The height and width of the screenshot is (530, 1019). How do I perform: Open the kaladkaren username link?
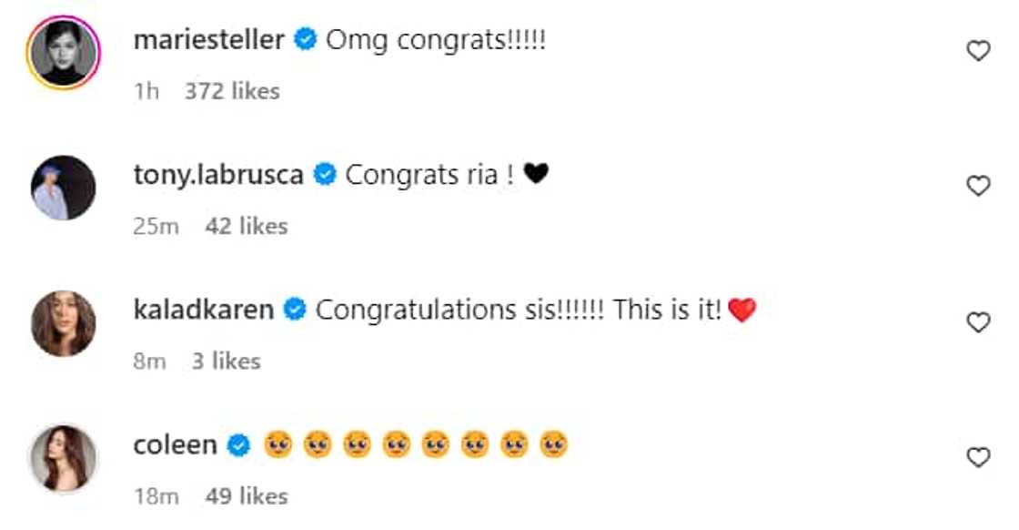204,311
